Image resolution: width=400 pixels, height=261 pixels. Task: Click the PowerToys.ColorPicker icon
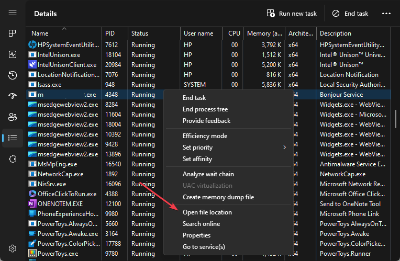pyautogui.click(x=32, y=243)
